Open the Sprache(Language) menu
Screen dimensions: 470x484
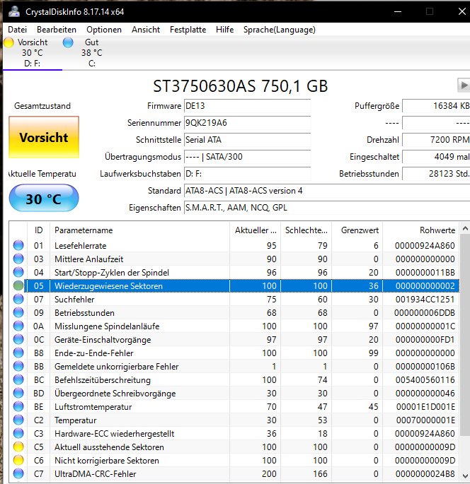point(280,30)
